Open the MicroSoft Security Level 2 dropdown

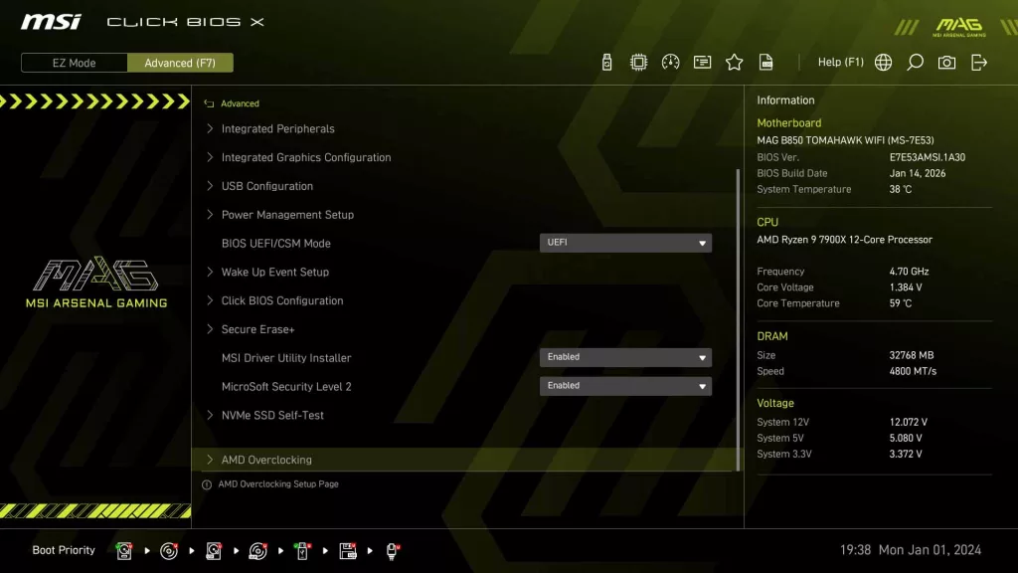click(625, 386)
